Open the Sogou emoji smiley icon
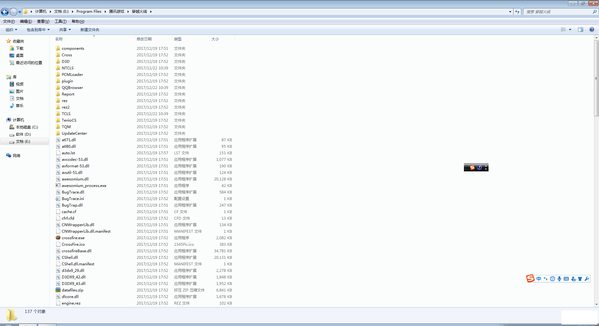Viewport: 599px width, 326px height. tap(553, 279)
